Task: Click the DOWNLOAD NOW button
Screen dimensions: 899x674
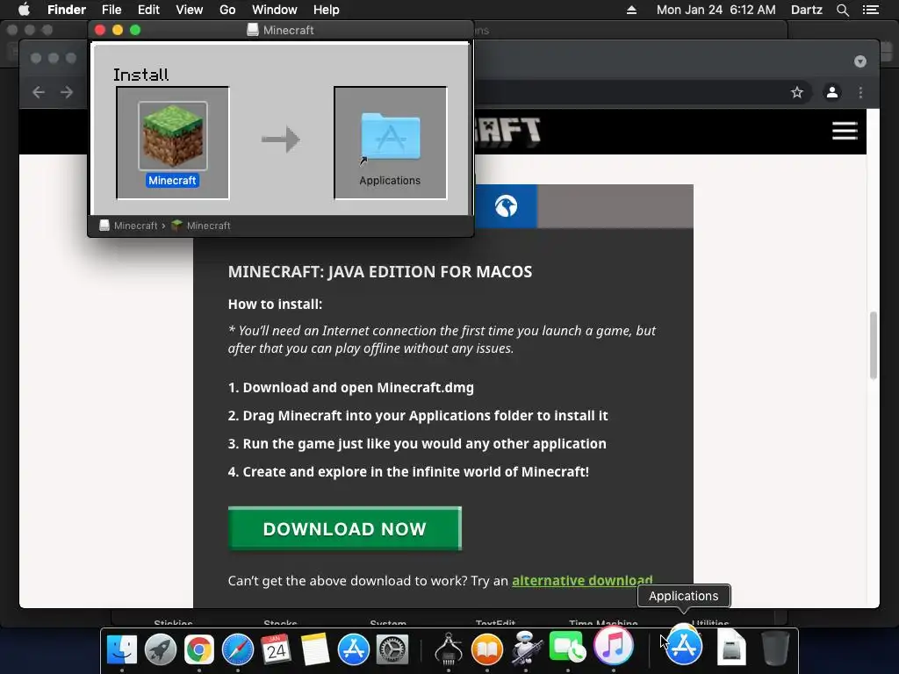Action: (344, 528)
